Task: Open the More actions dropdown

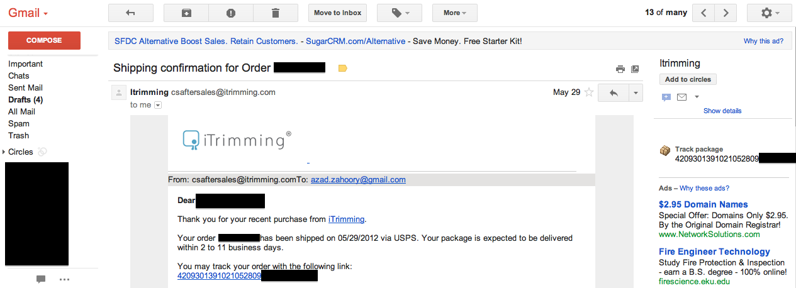Action: (x=454, y=13)
